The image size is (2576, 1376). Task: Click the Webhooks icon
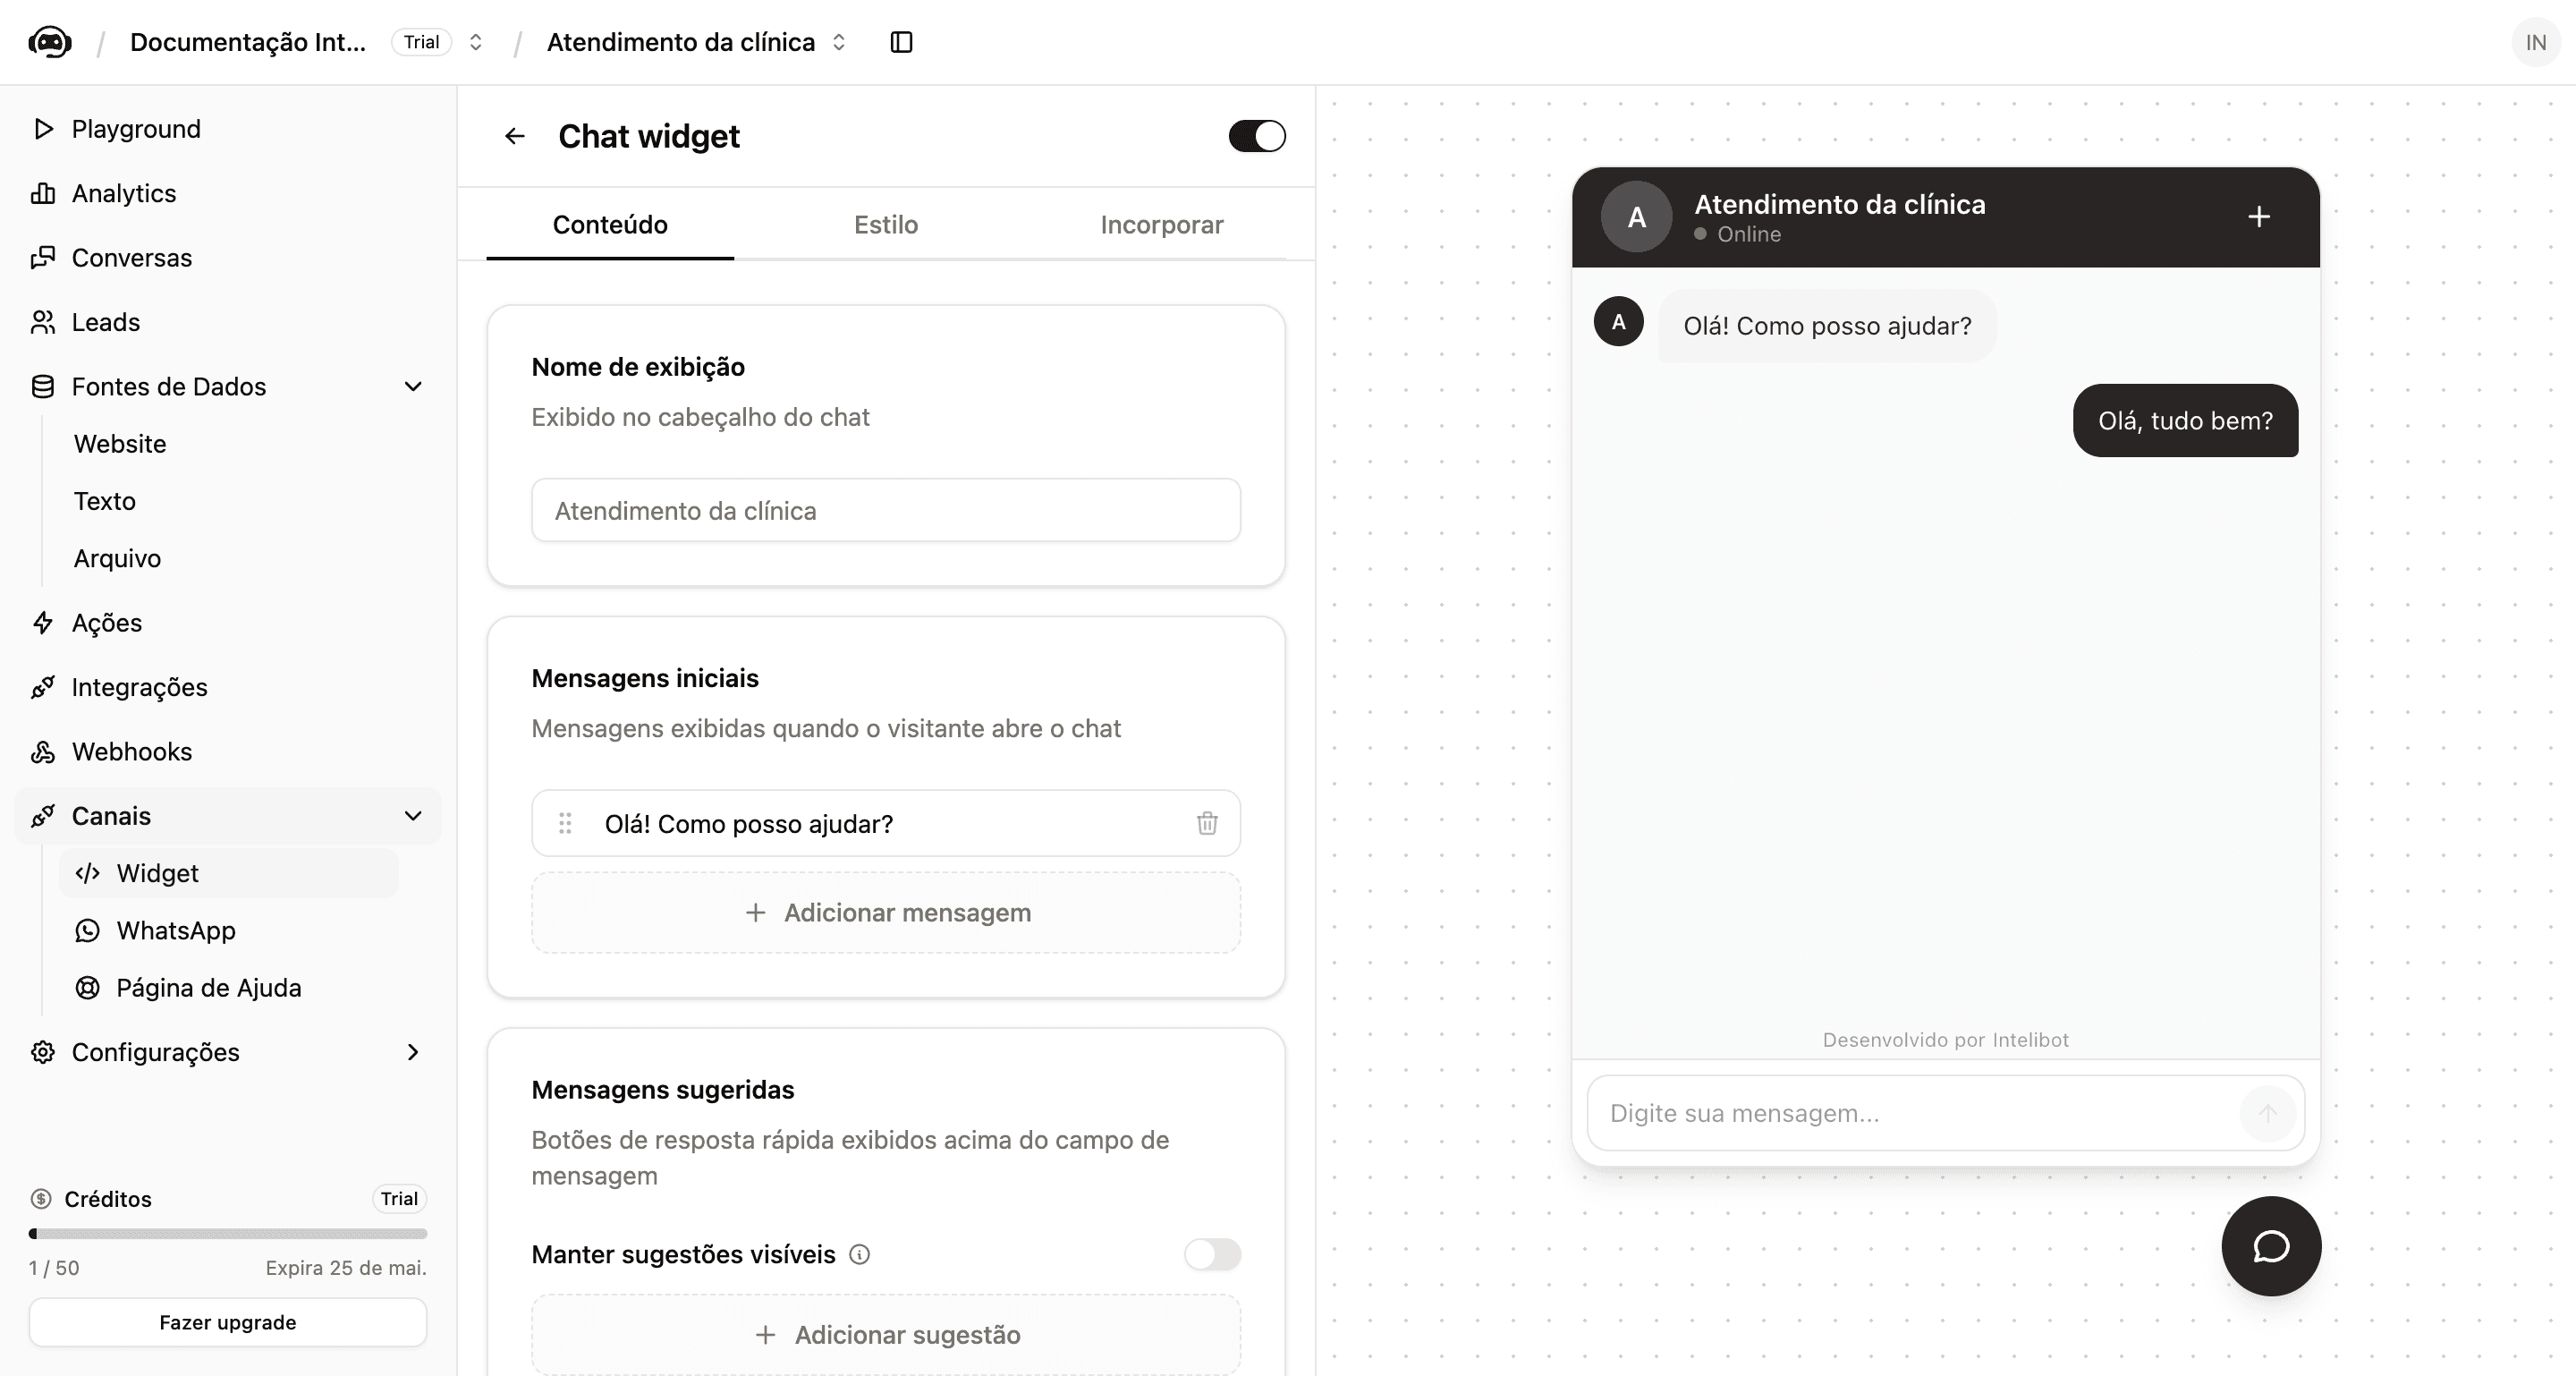click(42, 752)
